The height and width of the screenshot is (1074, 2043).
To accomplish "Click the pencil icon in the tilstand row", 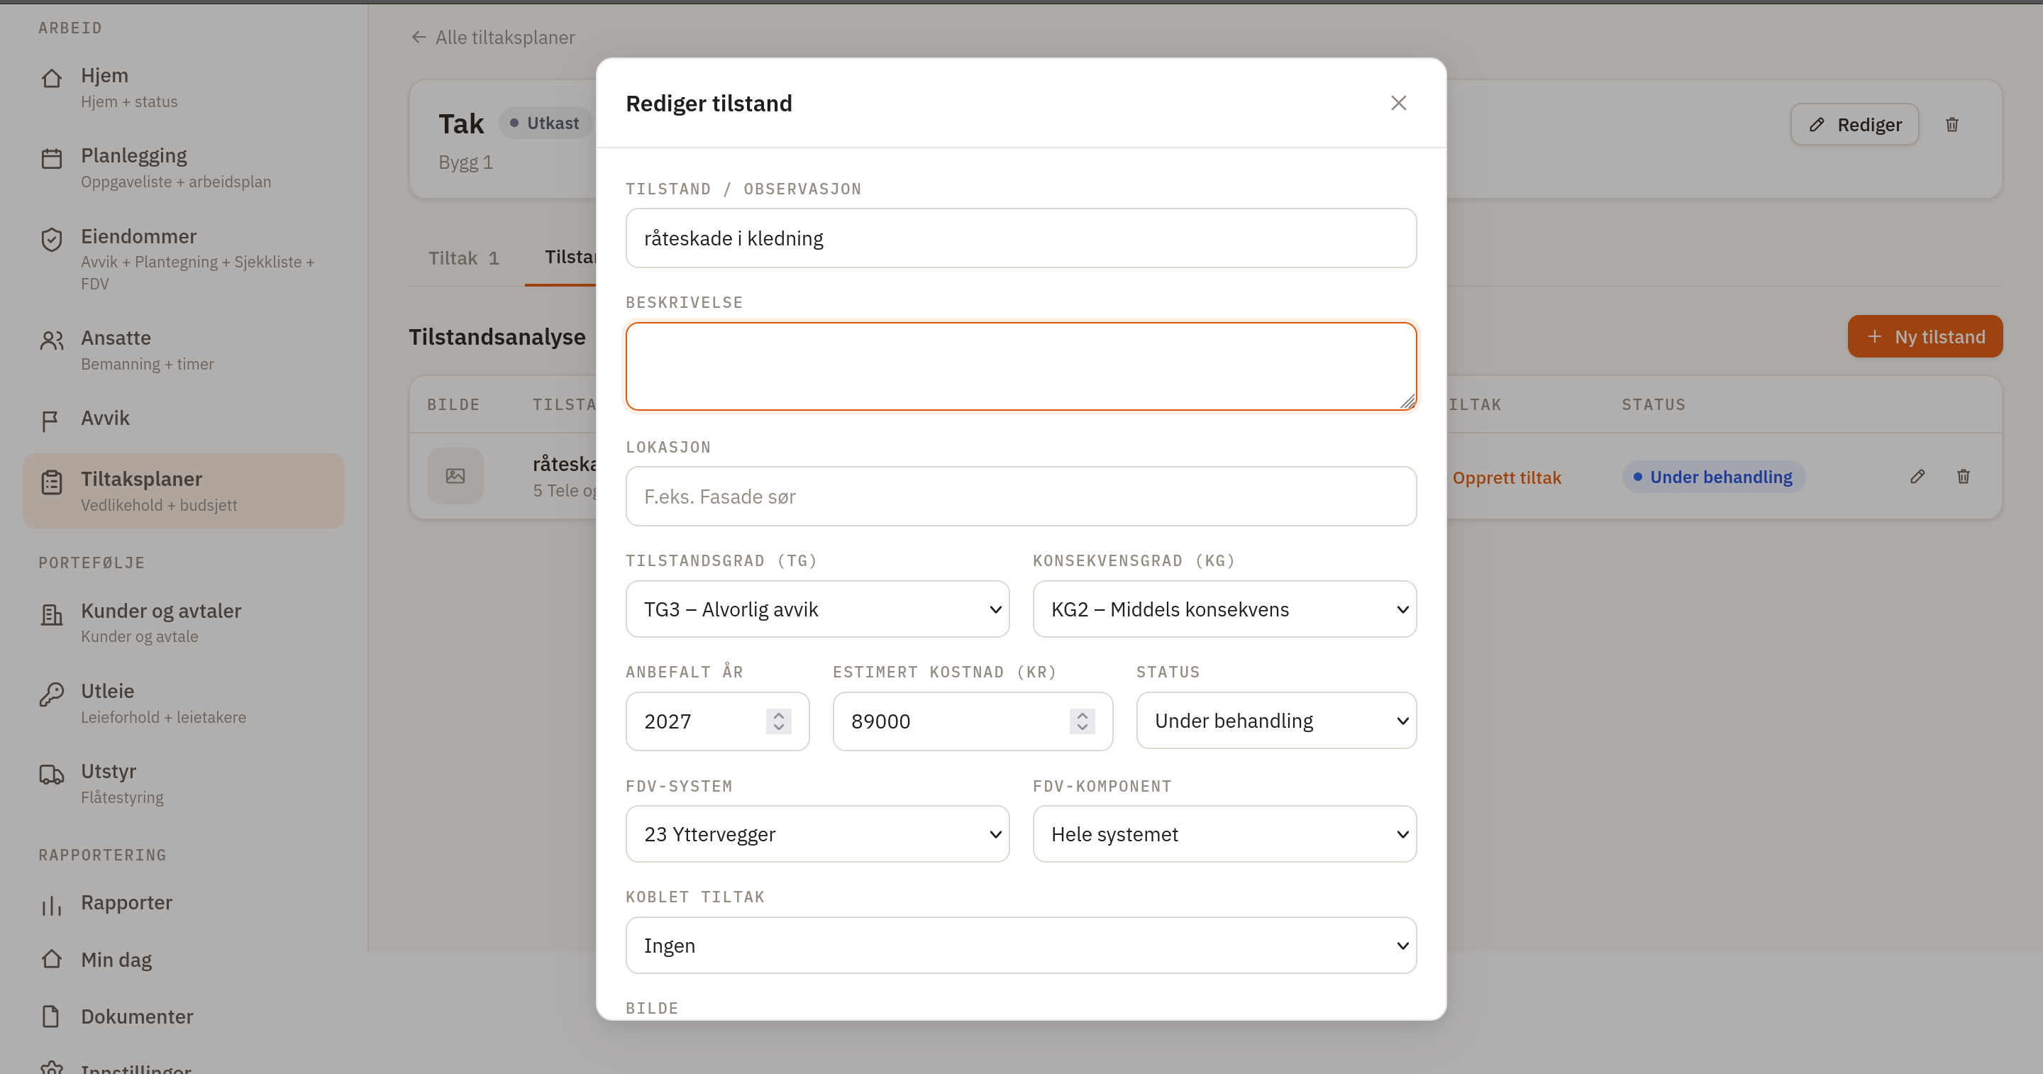I will click(1917, 476).
